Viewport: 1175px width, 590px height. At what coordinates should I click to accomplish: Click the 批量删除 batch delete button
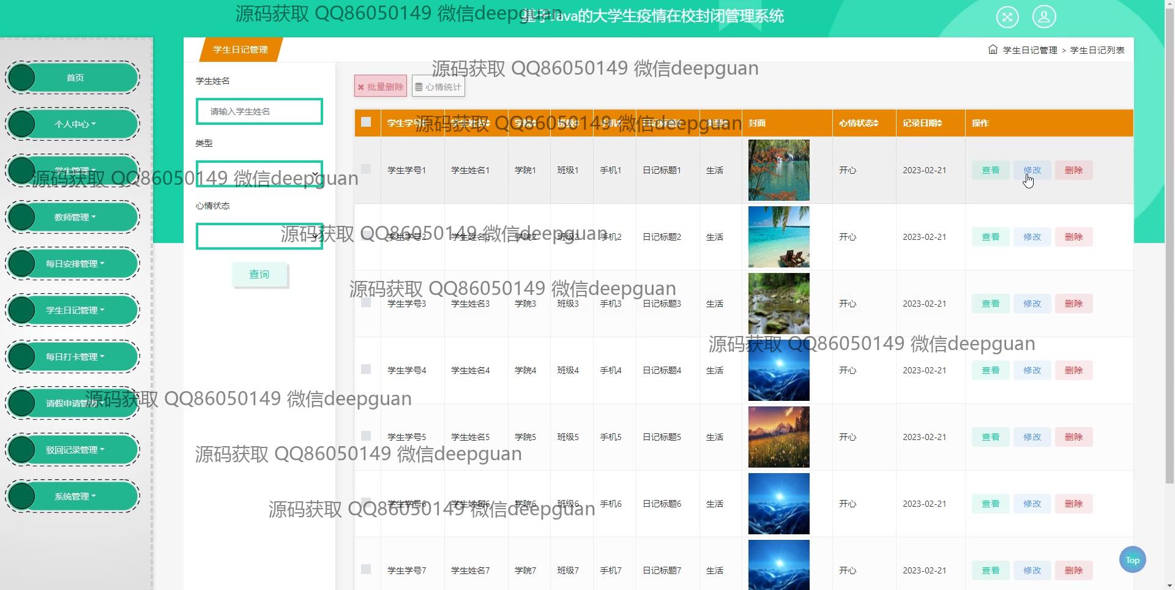[380, 87]
